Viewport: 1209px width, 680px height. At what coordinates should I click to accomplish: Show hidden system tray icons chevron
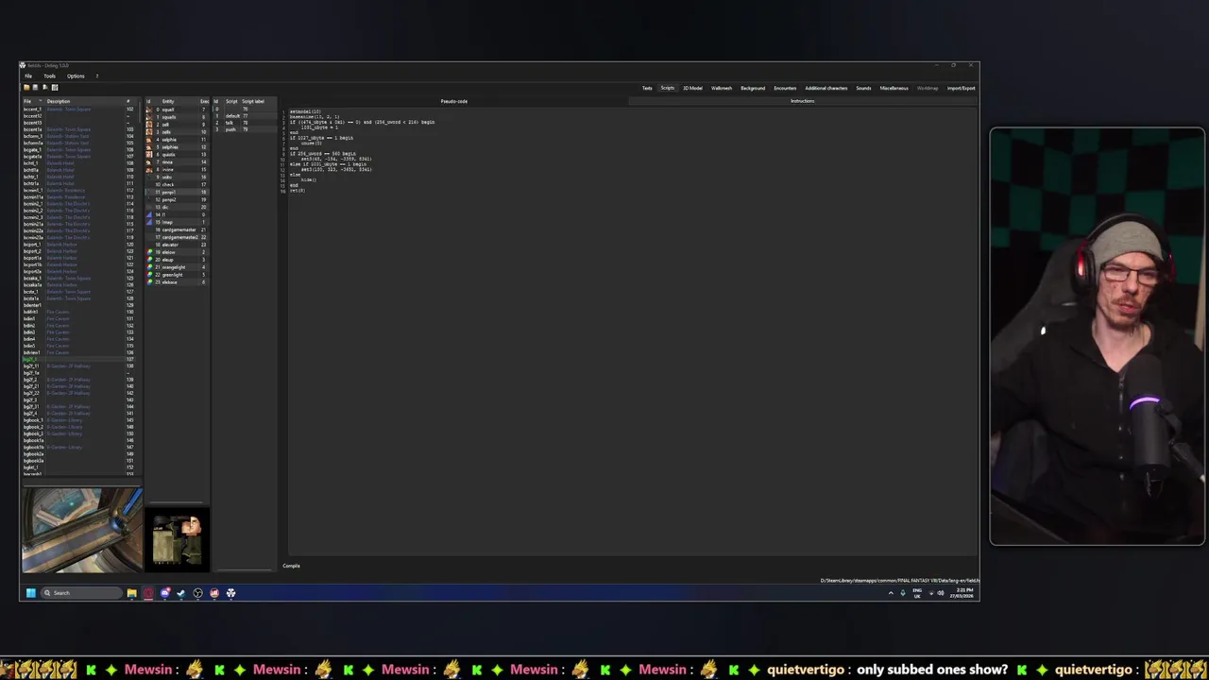tap(891, 593)
